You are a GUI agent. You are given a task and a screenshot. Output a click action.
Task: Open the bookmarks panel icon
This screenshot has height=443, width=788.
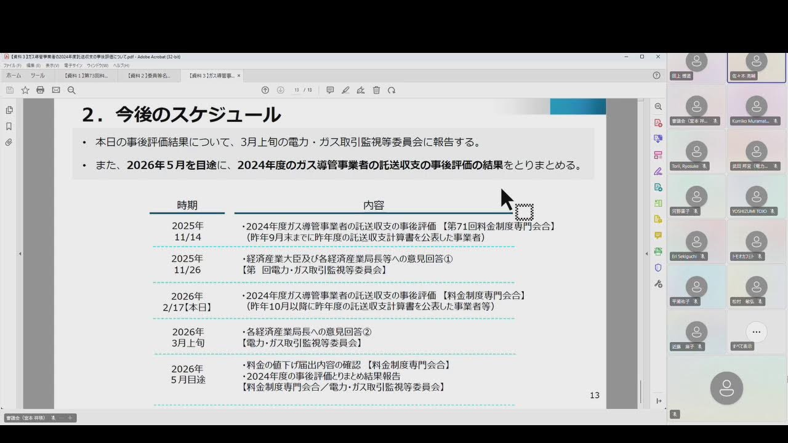coord(9,126)
